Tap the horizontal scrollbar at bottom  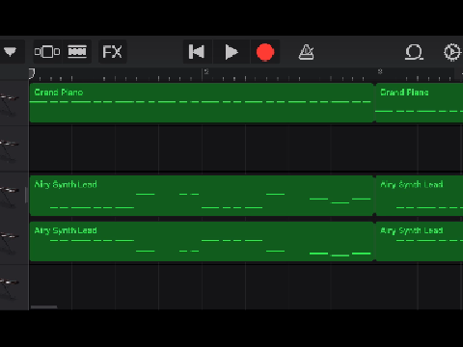point(43,307)
